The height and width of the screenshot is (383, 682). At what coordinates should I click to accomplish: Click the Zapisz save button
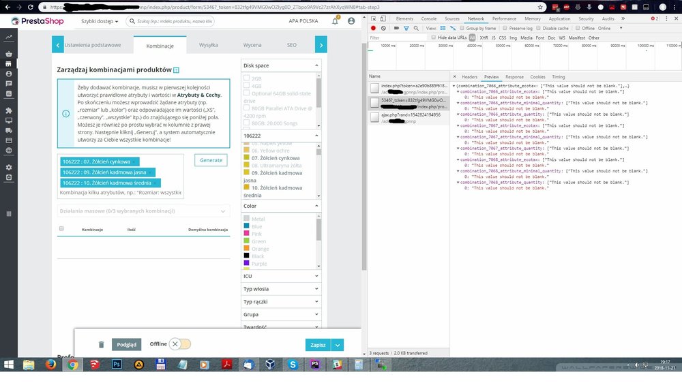(x=318, y=345)
